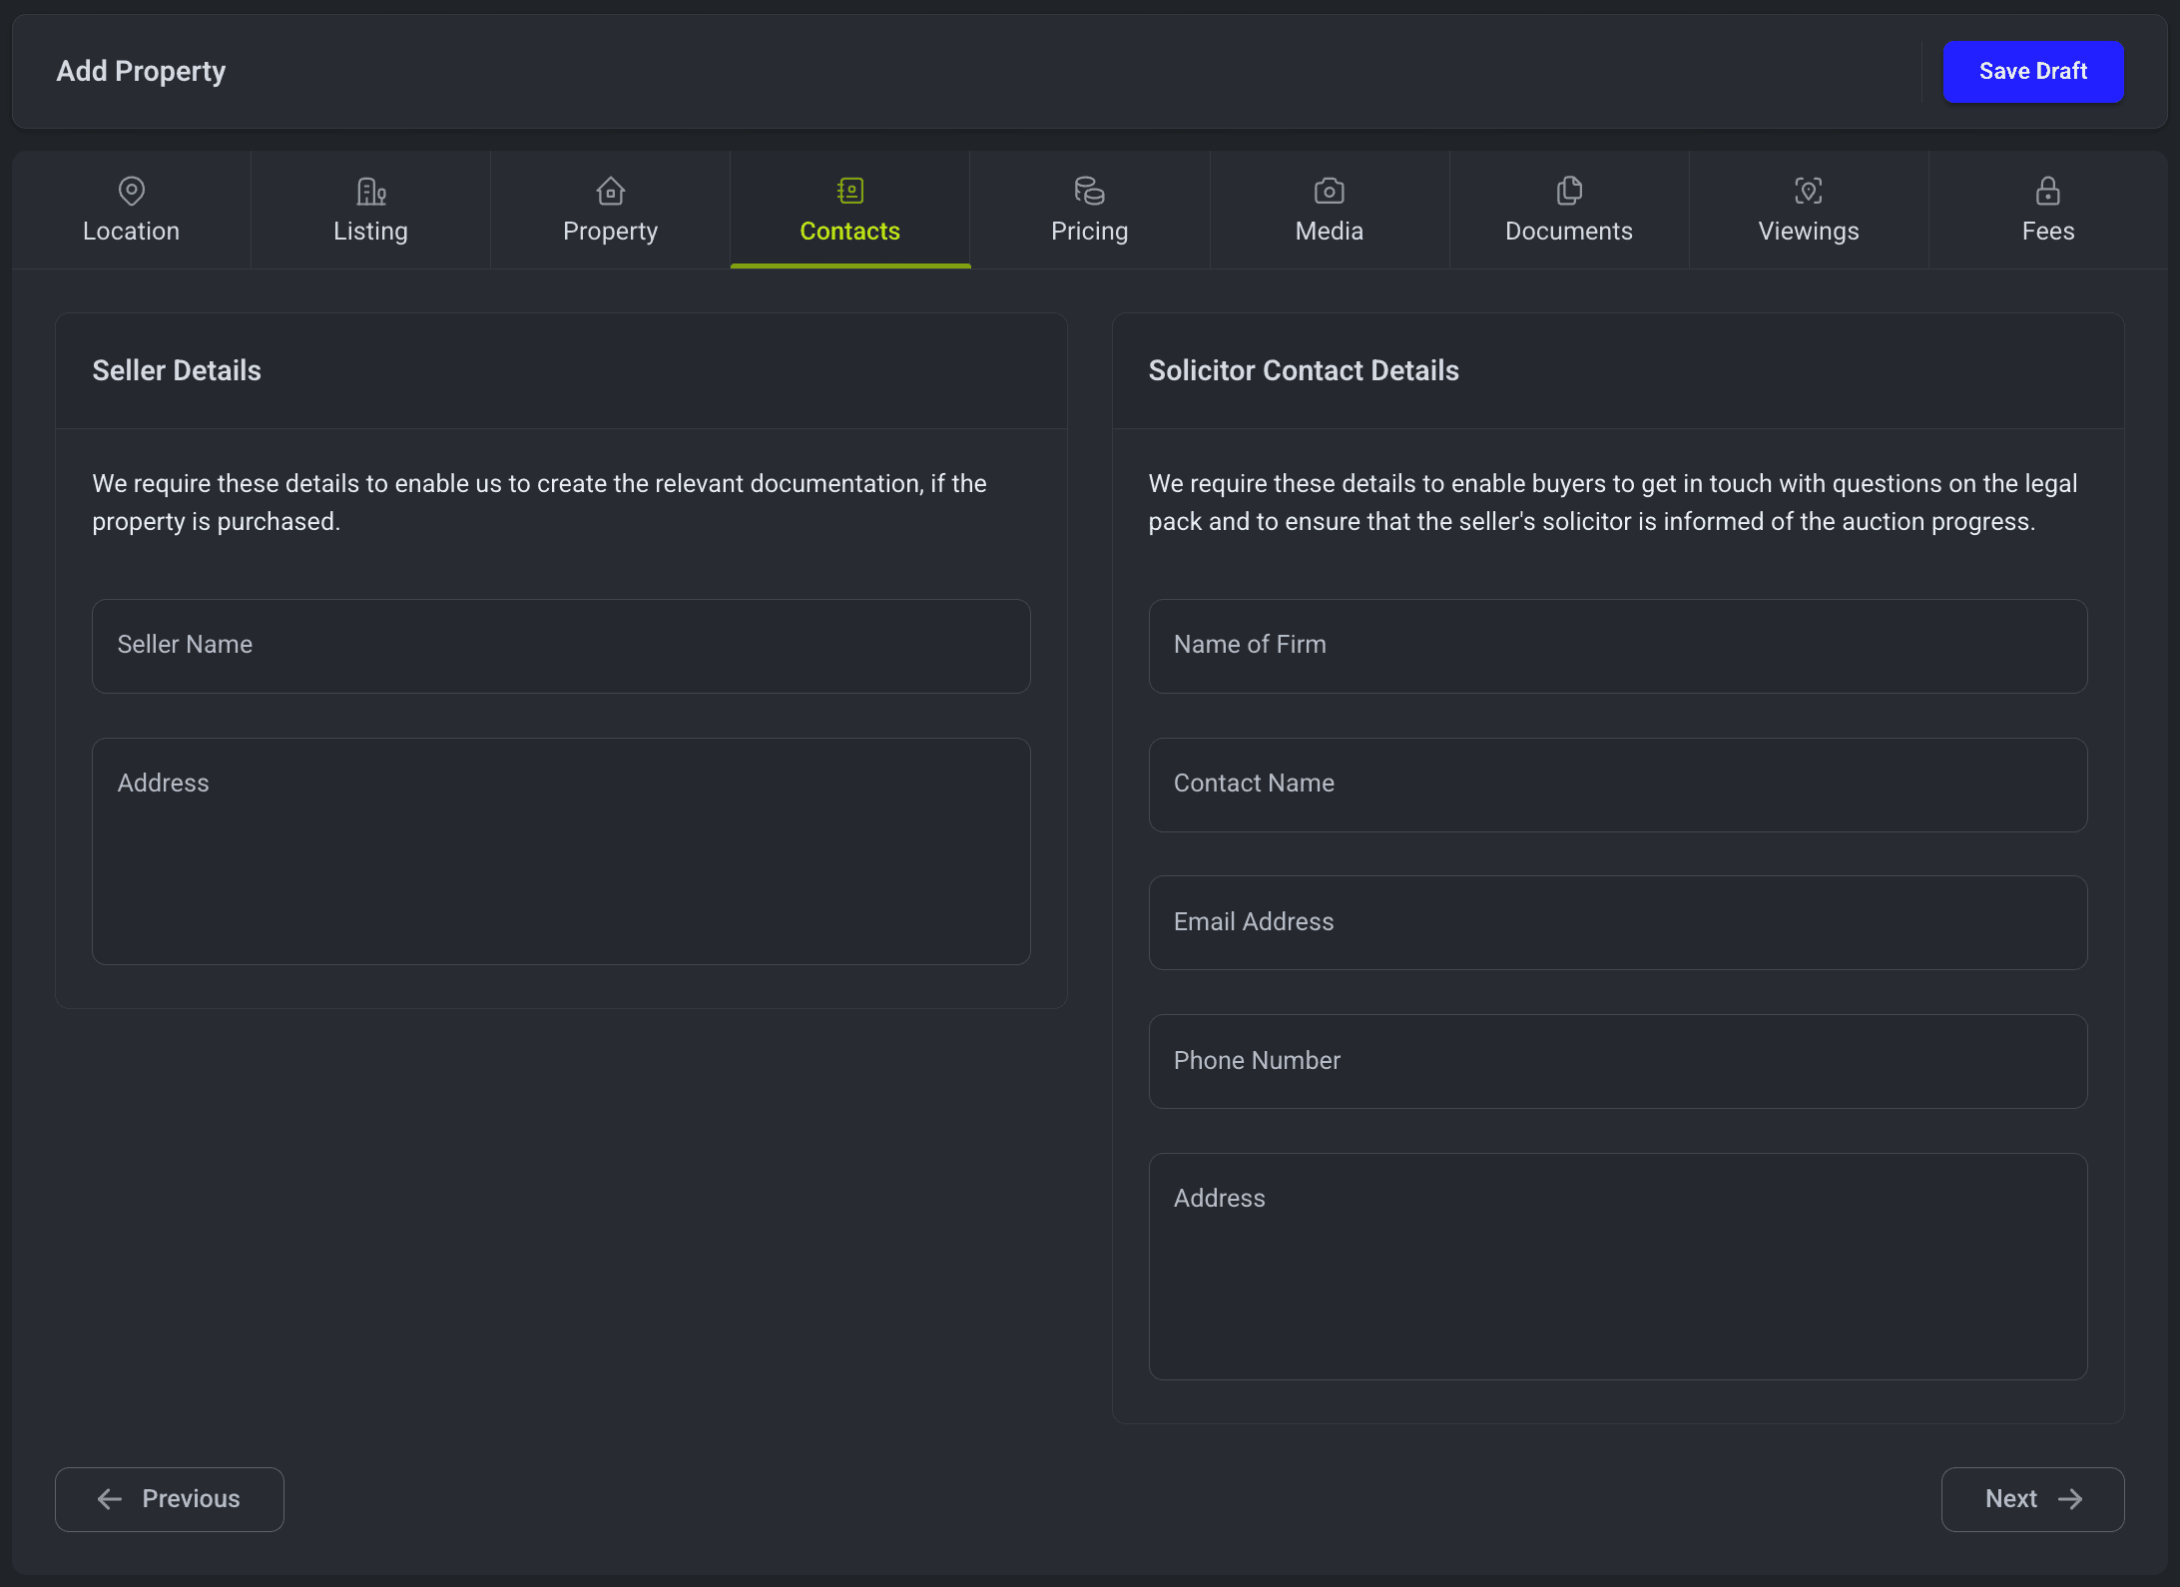Click the right arrow icon on Next
The image size is (2180, 1587).
pos(2070,1498)
